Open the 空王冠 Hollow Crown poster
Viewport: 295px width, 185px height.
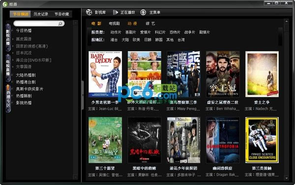tap(223, 74)
